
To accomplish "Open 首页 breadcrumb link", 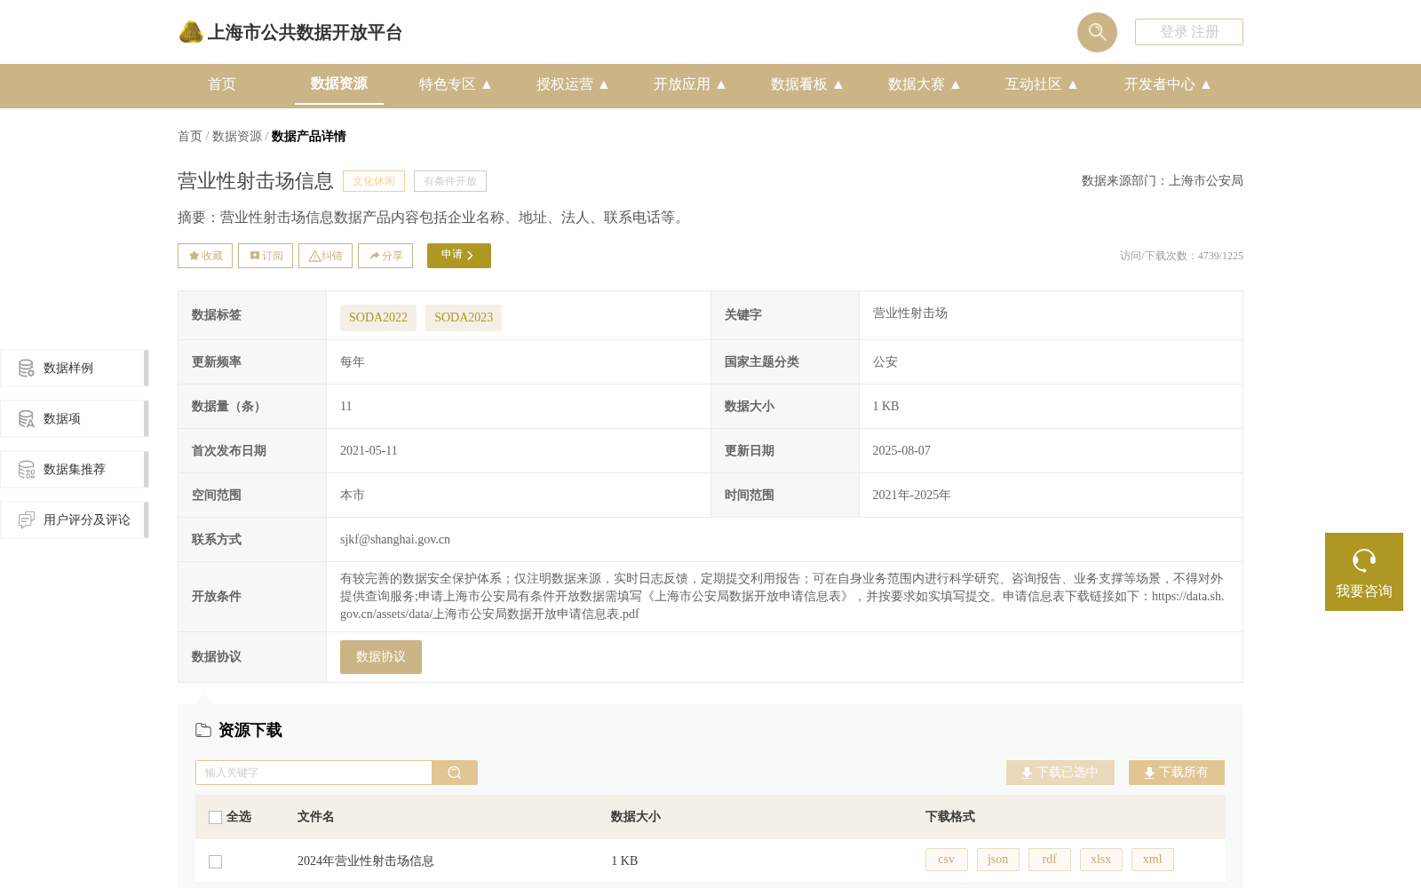I will pyautogui.click(x=190, y=136).
